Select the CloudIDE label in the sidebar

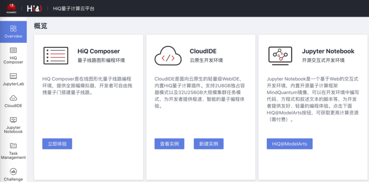[x=13, y=106]
